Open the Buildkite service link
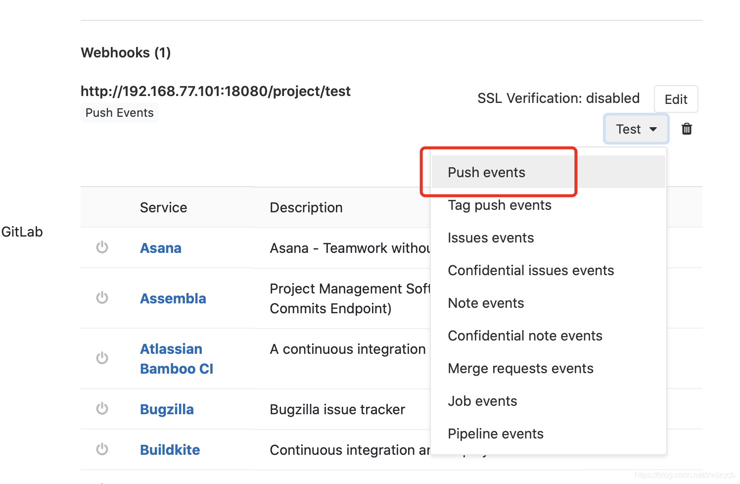740x484 pixels. point(170,450)
